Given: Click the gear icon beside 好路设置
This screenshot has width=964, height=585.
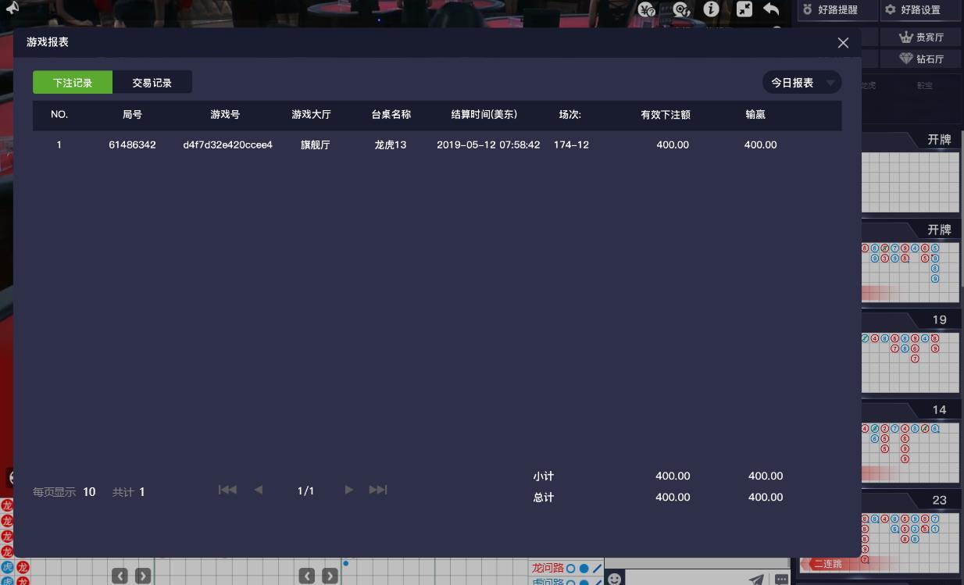Looking at the screenshot, I should coord(891,9).
